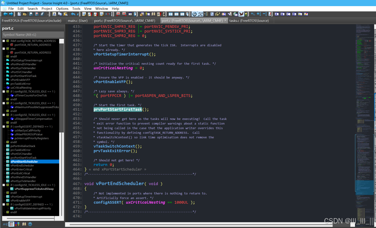Collapse the if node containing vPortValidateInterruptPriority
Screen dimensions: 376x228
click(4, 204)
